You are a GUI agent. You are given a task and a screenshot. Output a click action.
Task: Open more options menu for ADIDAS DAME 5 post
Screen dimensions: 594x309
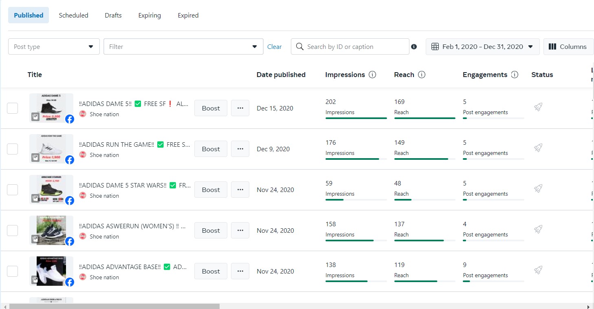pos(240,108)
